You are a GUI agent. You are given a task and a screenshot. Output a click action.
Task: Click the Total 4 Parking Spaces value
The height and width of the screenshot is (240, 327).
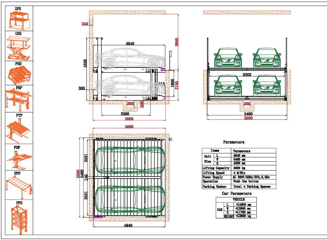[x=252, y=186]
